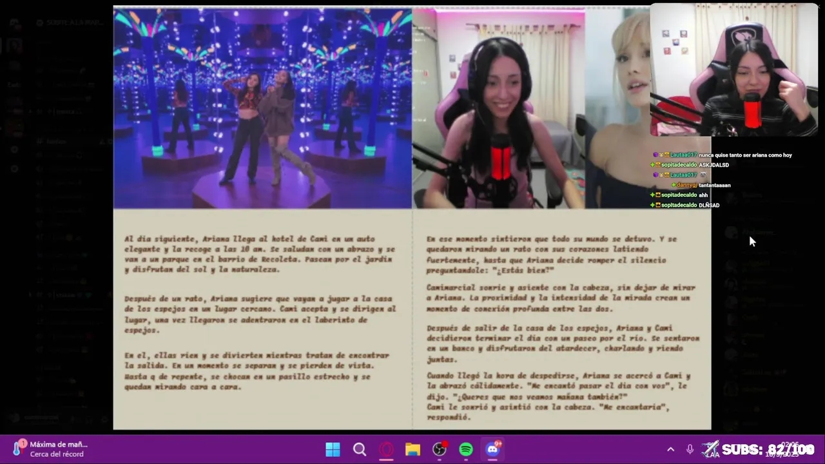Image resolution: width=825 pixels, height=464 pixels.
Task: Click chat message 'DLÑSAD' from sopitadecaldo
Action: (x=709, y=205)
